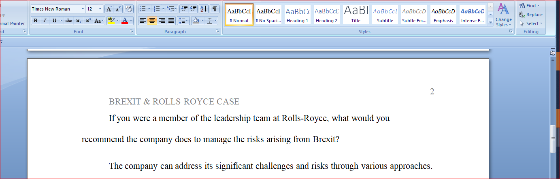This screenshot has height=179, width=560.
Task: Toggle underline formatting
Action: pyautogui.click(x=54, y=21)
